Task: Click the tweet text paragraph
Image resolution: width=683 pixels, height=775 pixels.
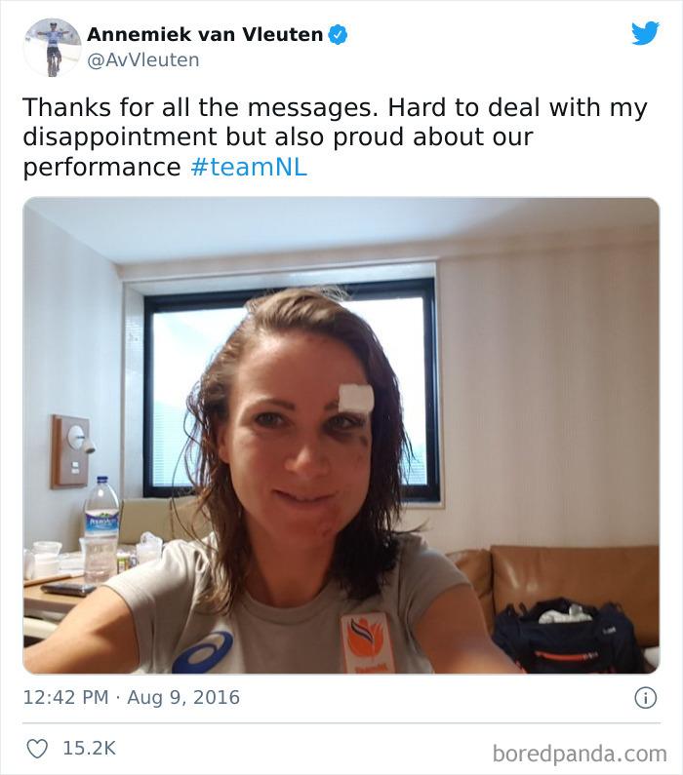Action: (335, 136)
